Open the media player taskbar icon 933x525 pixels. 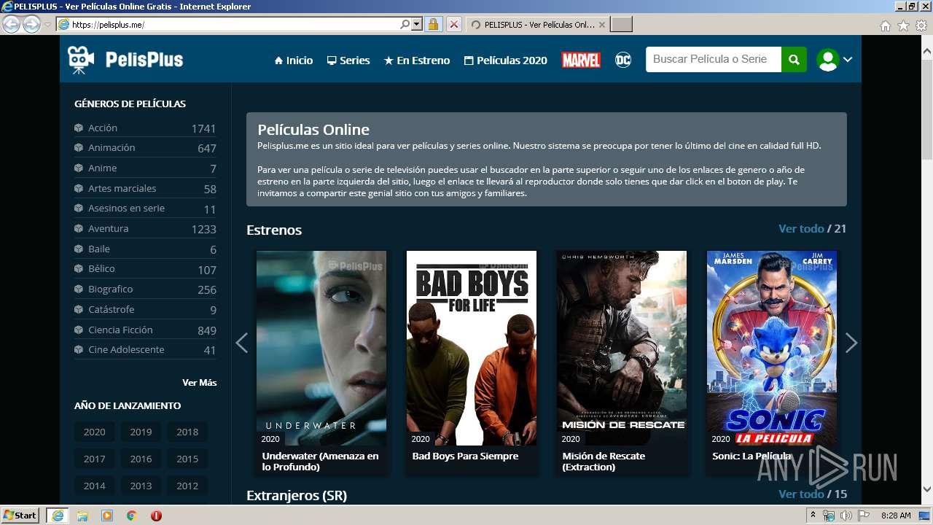pyautogui.click(x=107, y=516)
